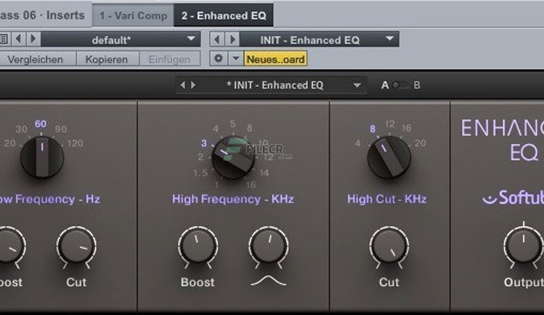Select setting B label

[x=417, y=85]
